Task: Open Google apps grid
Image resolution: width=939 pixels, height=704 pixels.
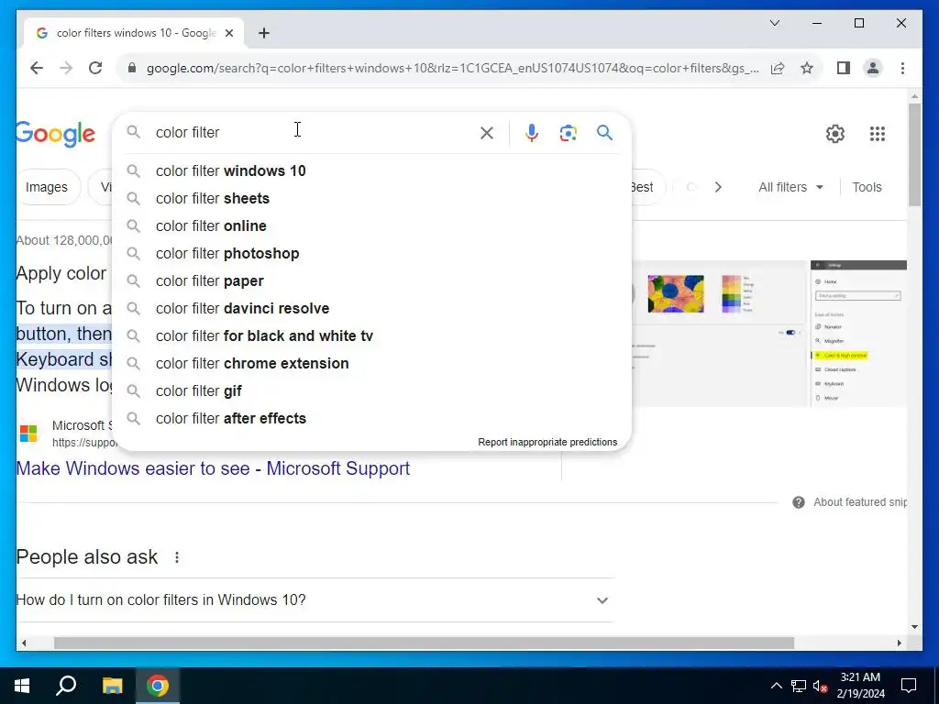Action: tap(878, 134)
